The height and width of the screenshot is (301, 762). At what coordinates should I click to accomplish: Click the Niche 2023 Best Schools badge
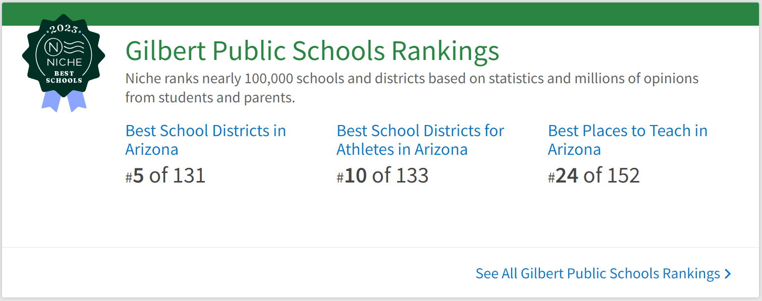[64, 56]
